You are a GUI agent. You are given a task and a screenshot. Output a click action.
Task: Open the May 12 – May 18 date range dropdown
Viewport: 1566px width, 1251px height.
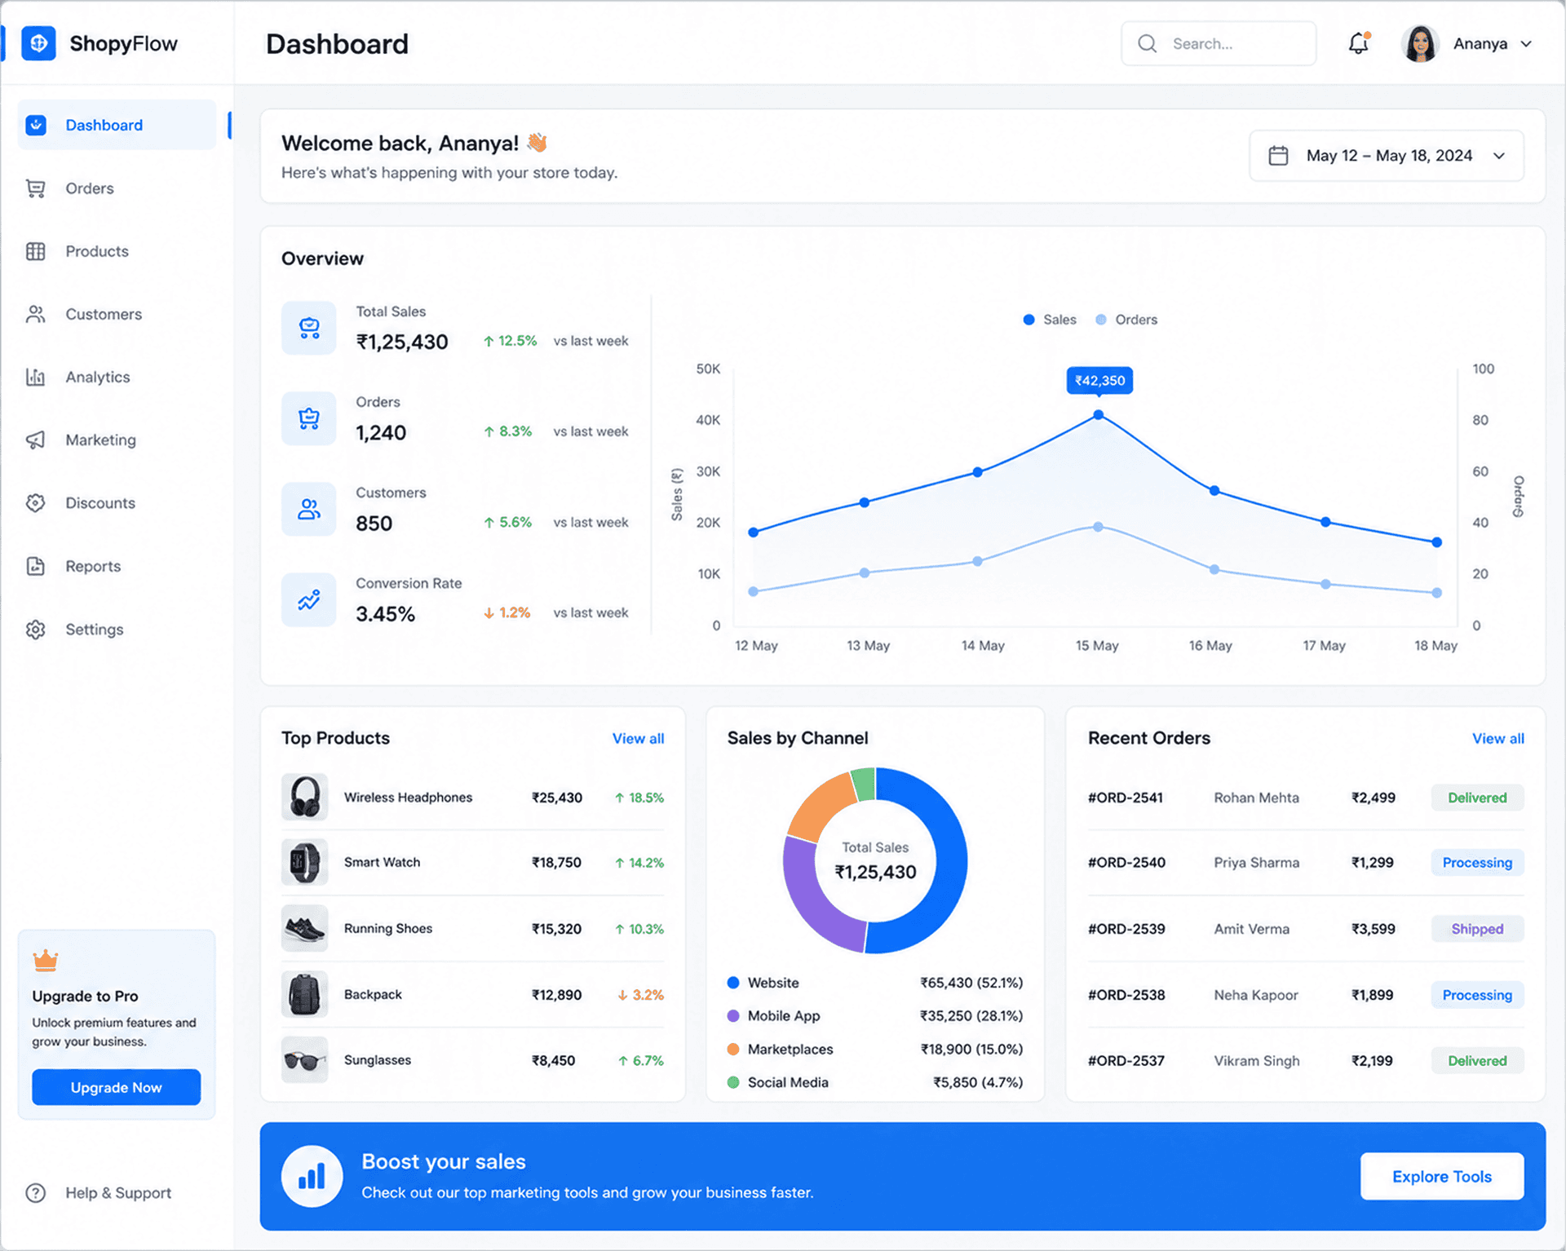click(x=1387, y=156)
